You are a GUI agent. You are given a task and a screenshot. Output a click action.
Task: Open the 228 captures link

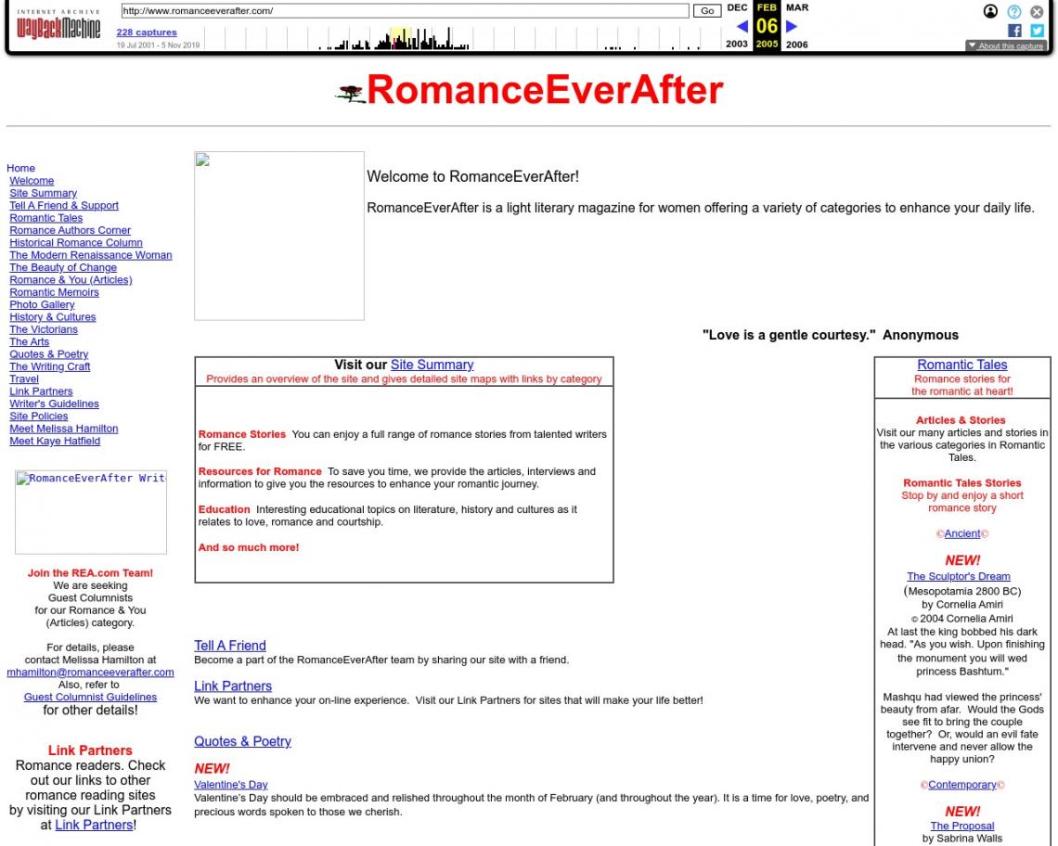coord(147,32)
